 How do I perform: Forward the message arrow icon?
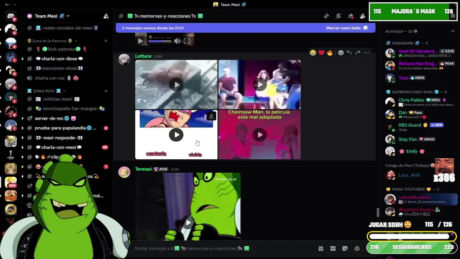tap(358, 53)
